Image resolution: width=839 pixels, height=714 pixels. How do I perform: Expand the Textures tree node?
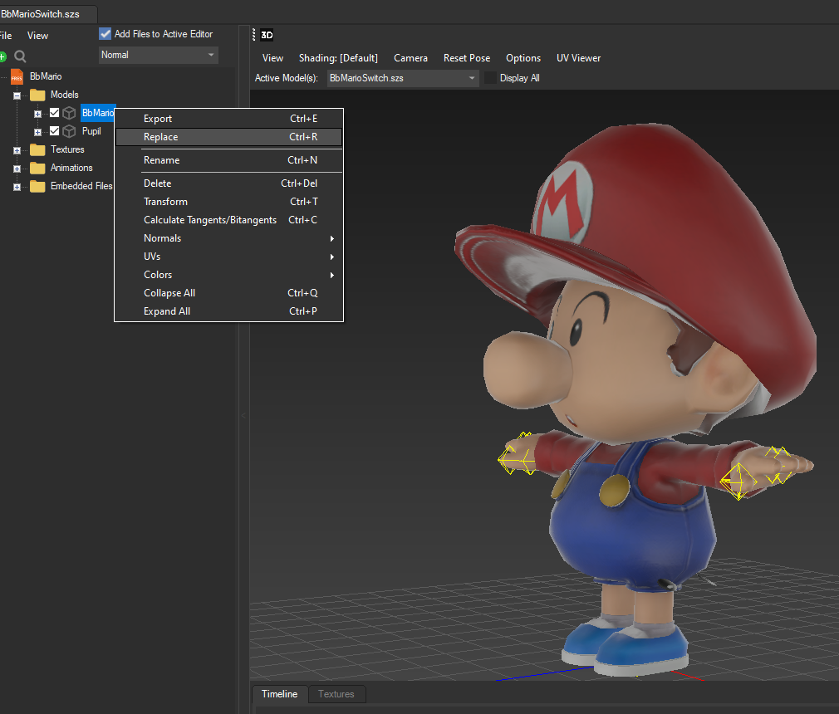17,149
